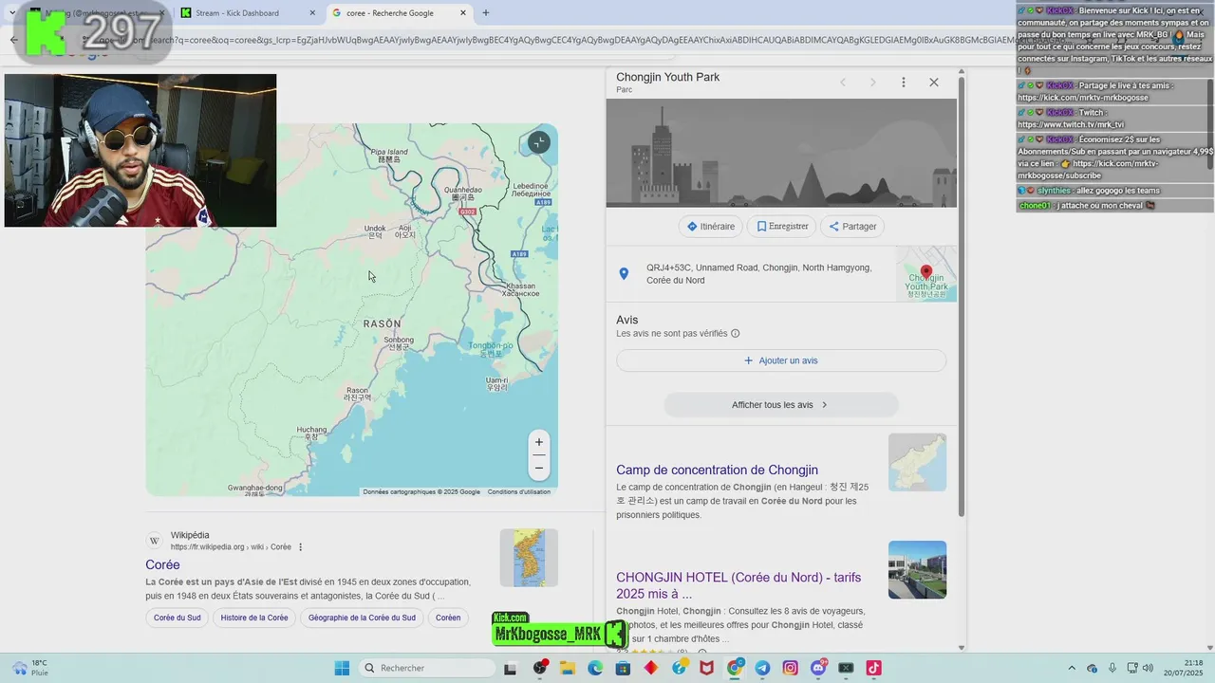Select the Histoire de la Corée chip
This screenshot has width=1215, height=683.
click(254, 618)
